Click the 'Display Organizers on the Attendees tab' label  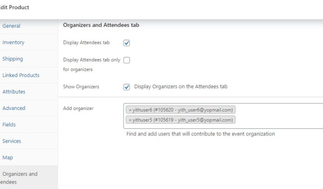[181, 87]
